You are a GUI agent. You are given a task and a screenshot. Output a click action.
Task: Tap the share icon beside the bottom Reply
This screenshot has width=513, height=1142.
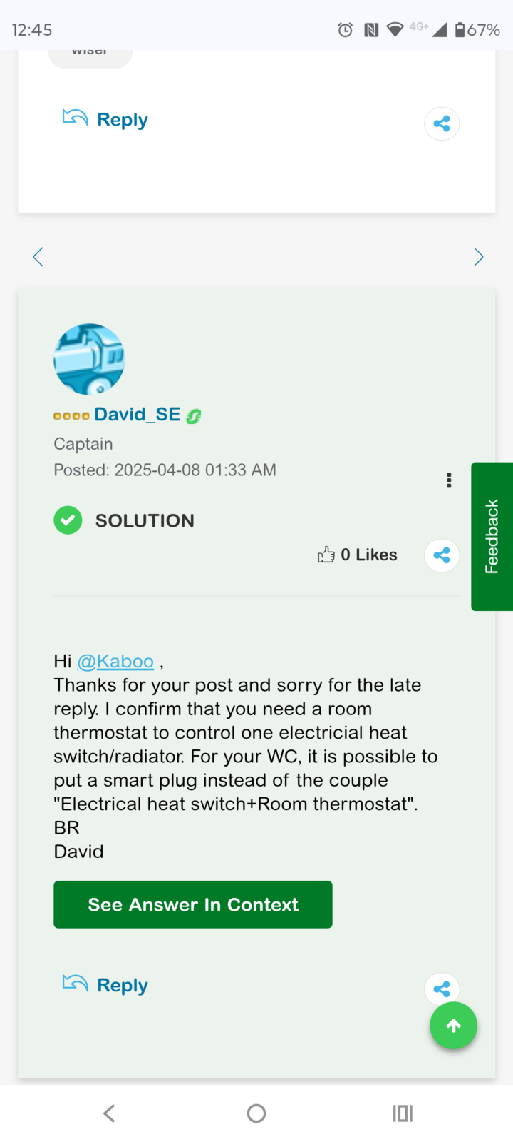[x=441, y=989]
